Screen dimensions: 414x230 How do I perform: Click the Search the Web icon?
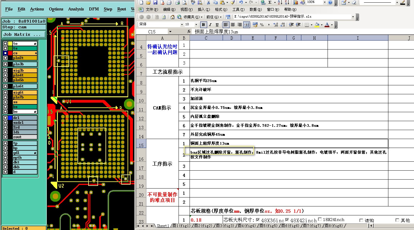179,17
